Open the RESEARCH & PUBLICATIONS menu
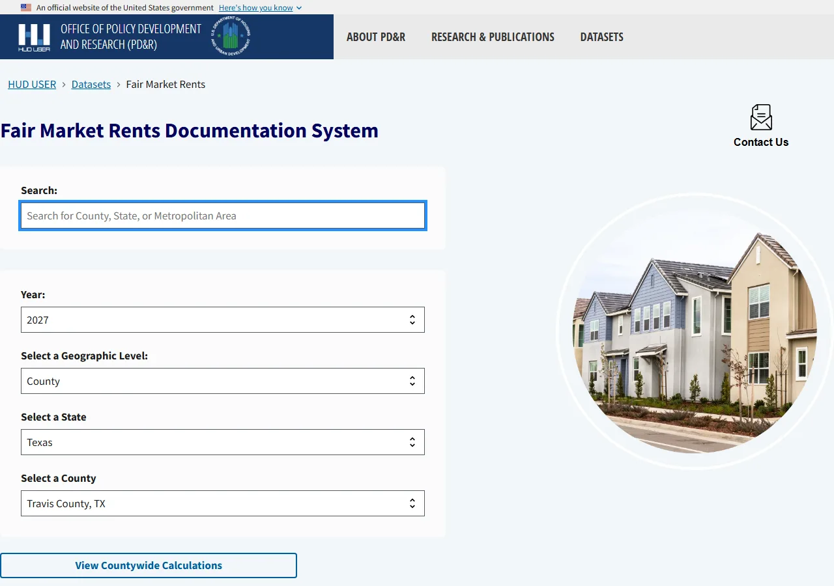The height and width of the screenshot is (586, 834). 493,37
